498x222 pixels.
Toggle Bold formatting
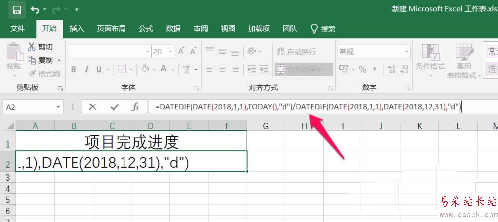73,69
